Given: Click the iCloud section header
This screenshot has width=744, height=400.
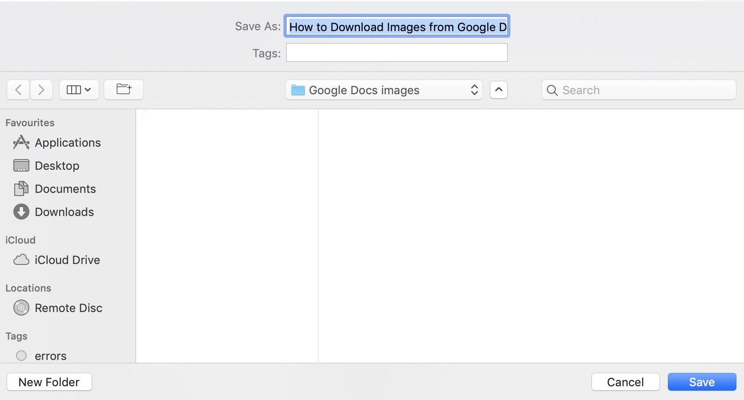Looking at the screenshot, I should (x=20, y=240).
